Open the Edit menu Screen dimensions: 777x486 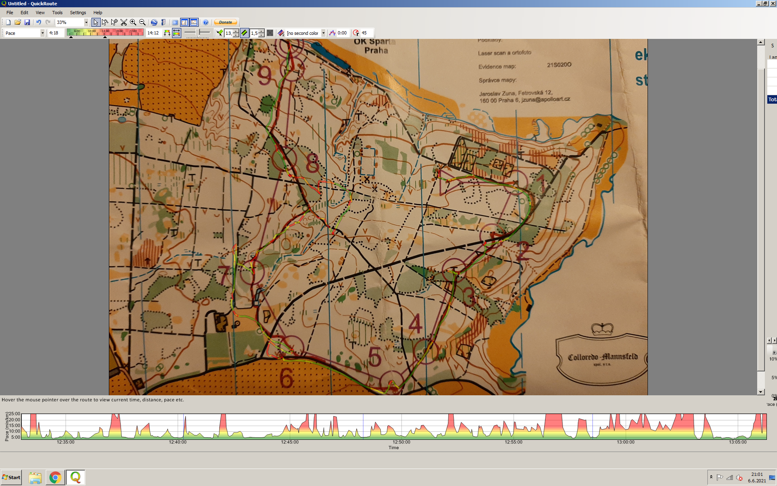click(x=24, y=13)
